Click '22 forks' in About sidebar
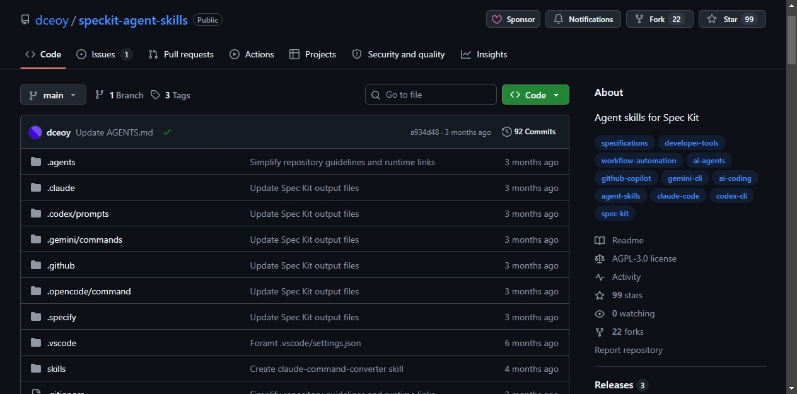The image size is (797, 394). pos(628,332)
